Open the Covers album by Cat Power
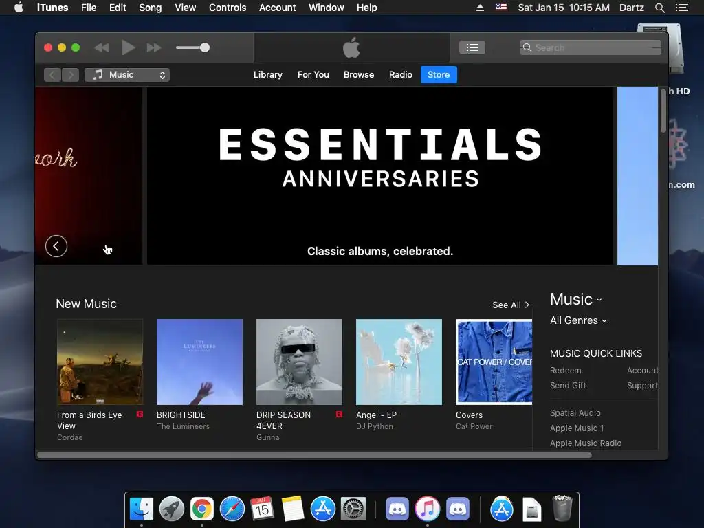 [x=494, y=362]
